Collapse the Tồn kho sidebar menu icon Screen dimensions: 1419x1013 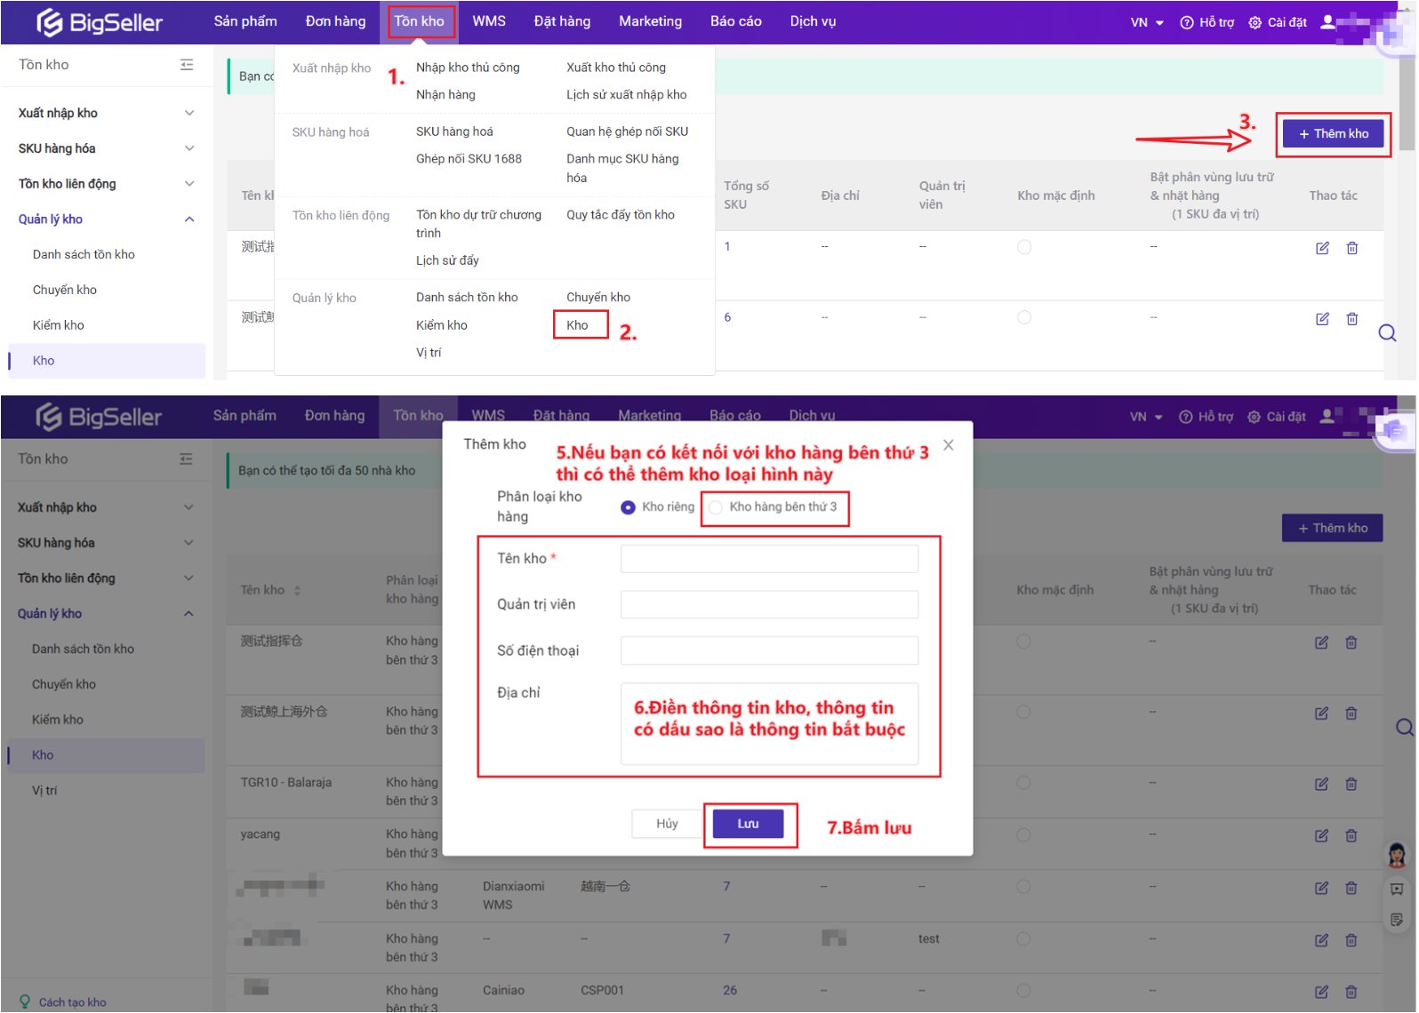coord(187,65)
